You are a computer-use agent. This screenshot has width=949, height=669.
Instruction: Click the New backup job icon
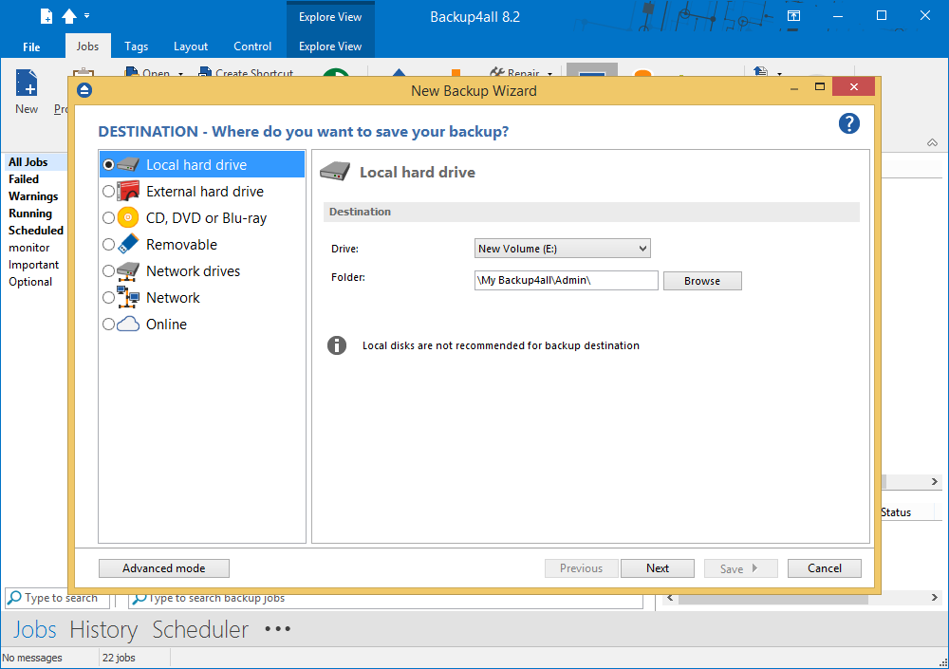[x=27, y=85]
